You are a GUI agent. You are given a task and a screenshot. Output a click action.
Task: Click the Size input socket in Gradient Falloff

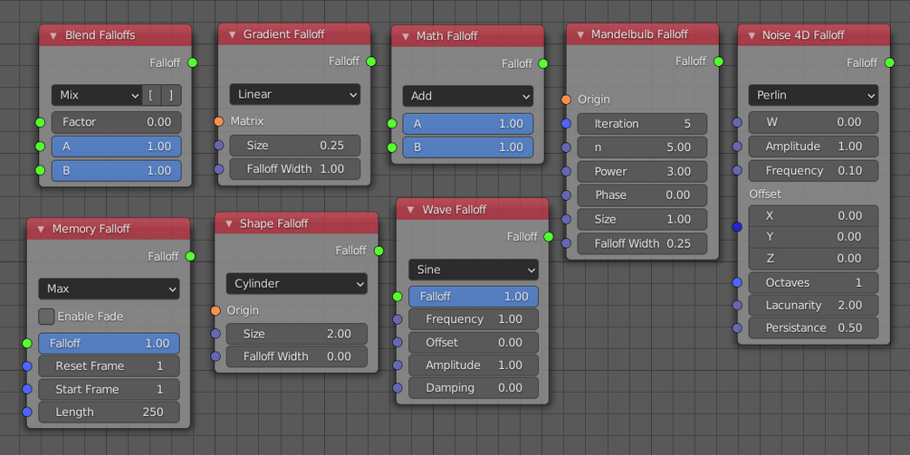tap(218, 146)
